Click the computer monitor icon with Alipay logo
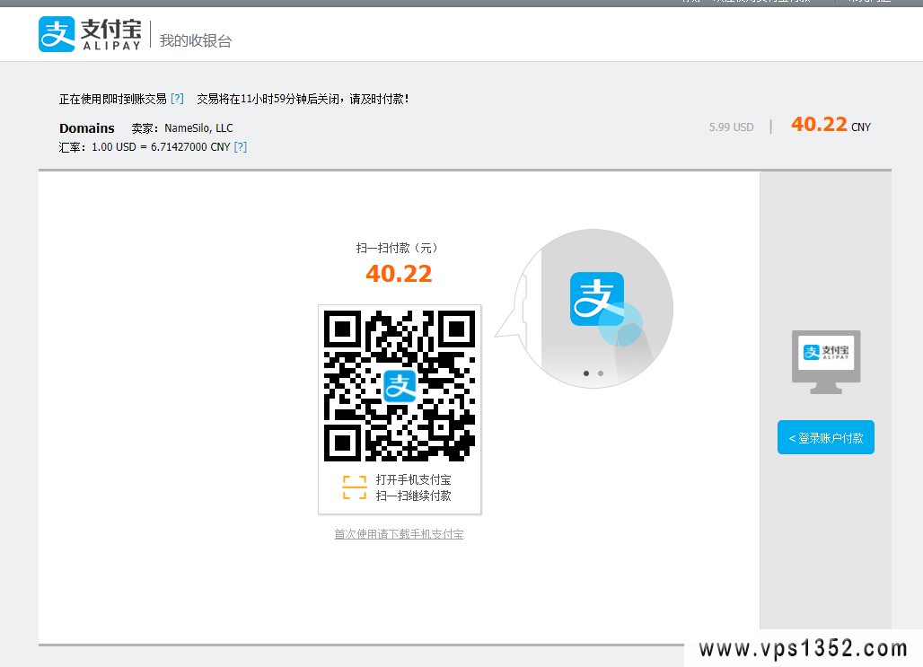This screenshot has height=667, width=923. pyautogui.click(x=826, y=360)
